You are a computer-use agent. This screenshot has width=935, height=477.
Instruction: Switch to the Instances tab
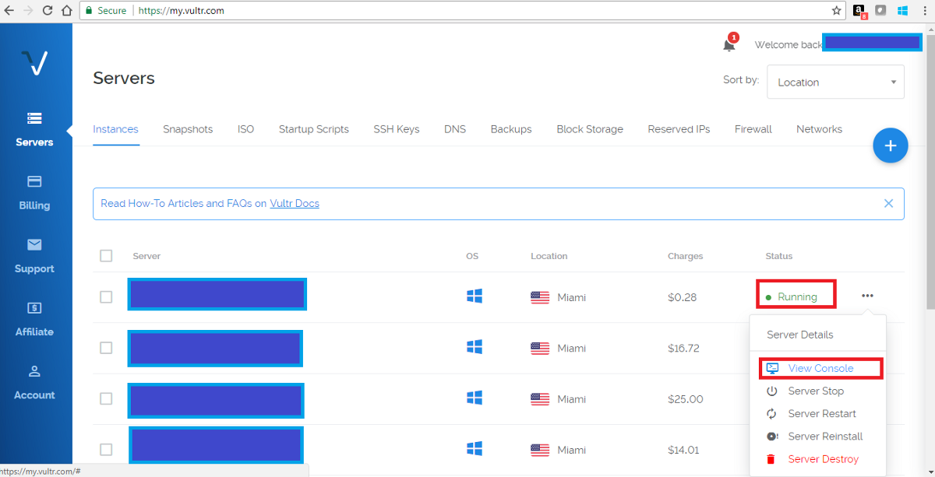[x=115, y=129]
